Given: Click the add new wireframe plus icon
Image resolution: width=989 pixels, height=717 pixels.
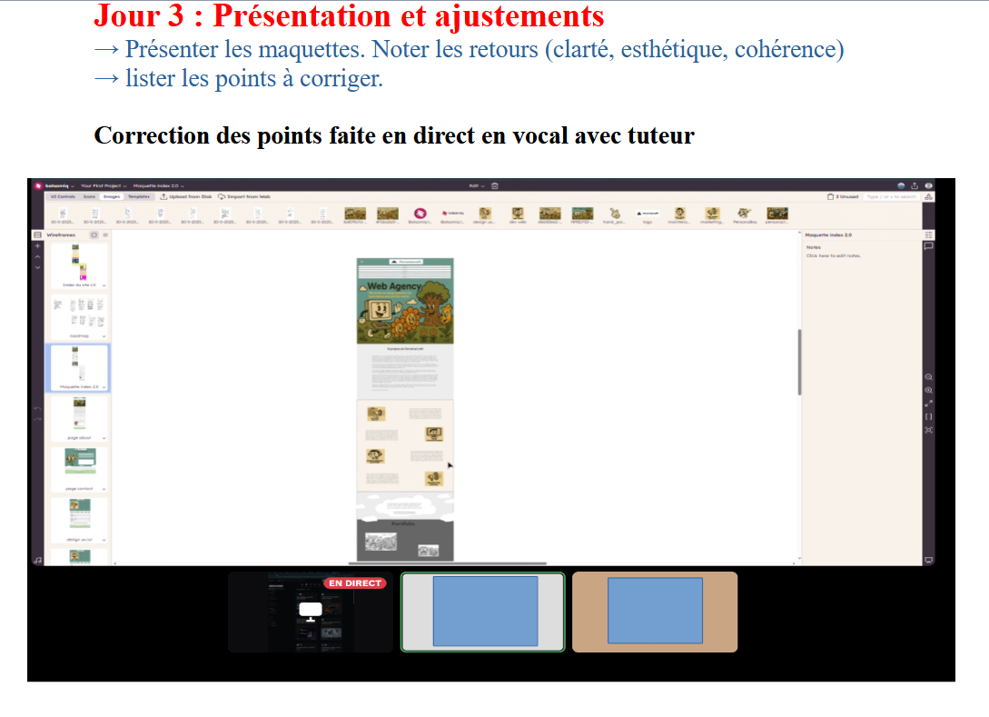Looking at the screenshot, I should tap(37, 245).
